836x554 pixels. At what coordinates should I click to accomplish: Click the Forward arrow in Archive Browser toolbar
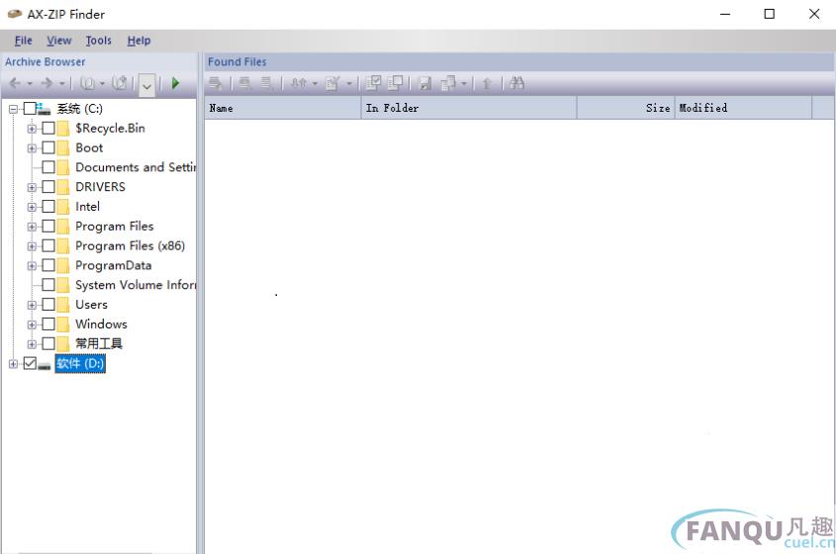coord(46,83)
